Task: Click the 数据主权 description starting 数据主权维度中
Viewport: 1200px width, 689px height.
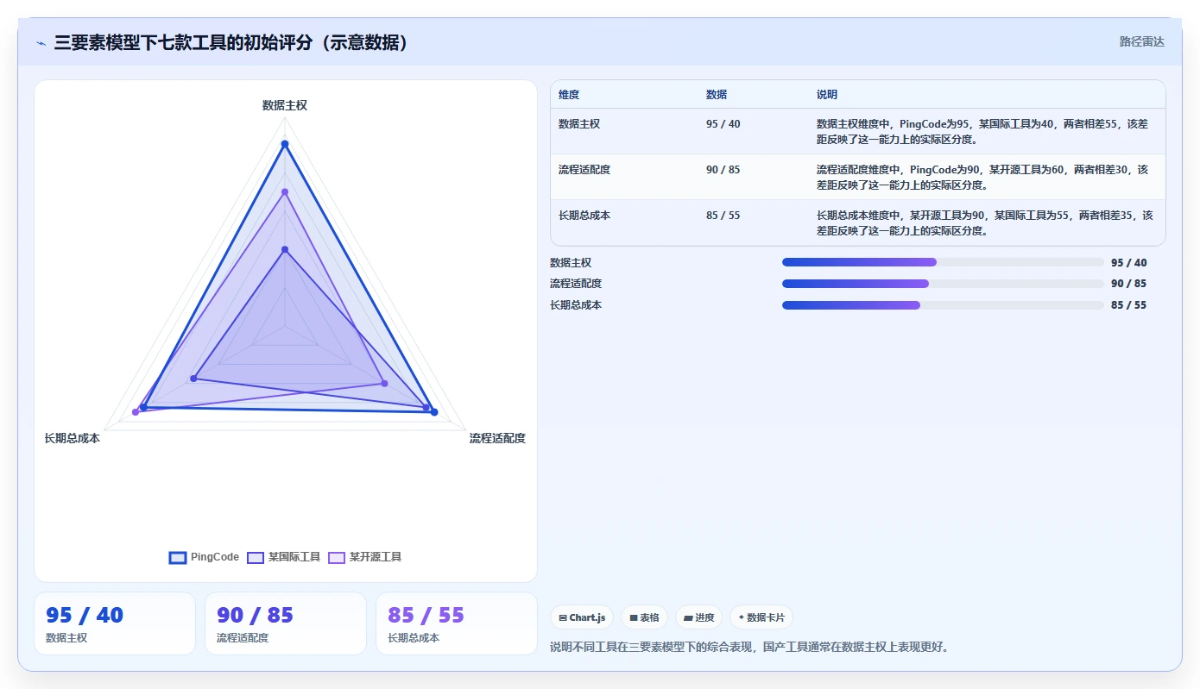Action: coord(982,131)
